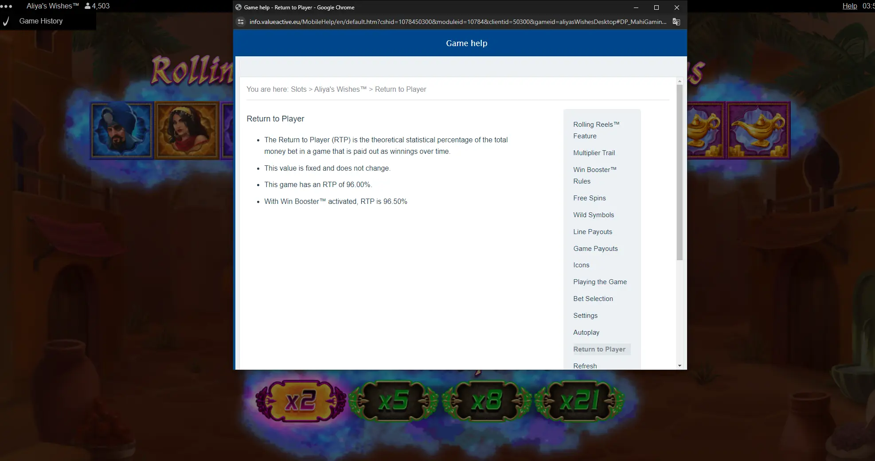Open Bet Selection help topic
Viewport: 875px width, 461px height.
pyautogui.click(x=593, y=299)
